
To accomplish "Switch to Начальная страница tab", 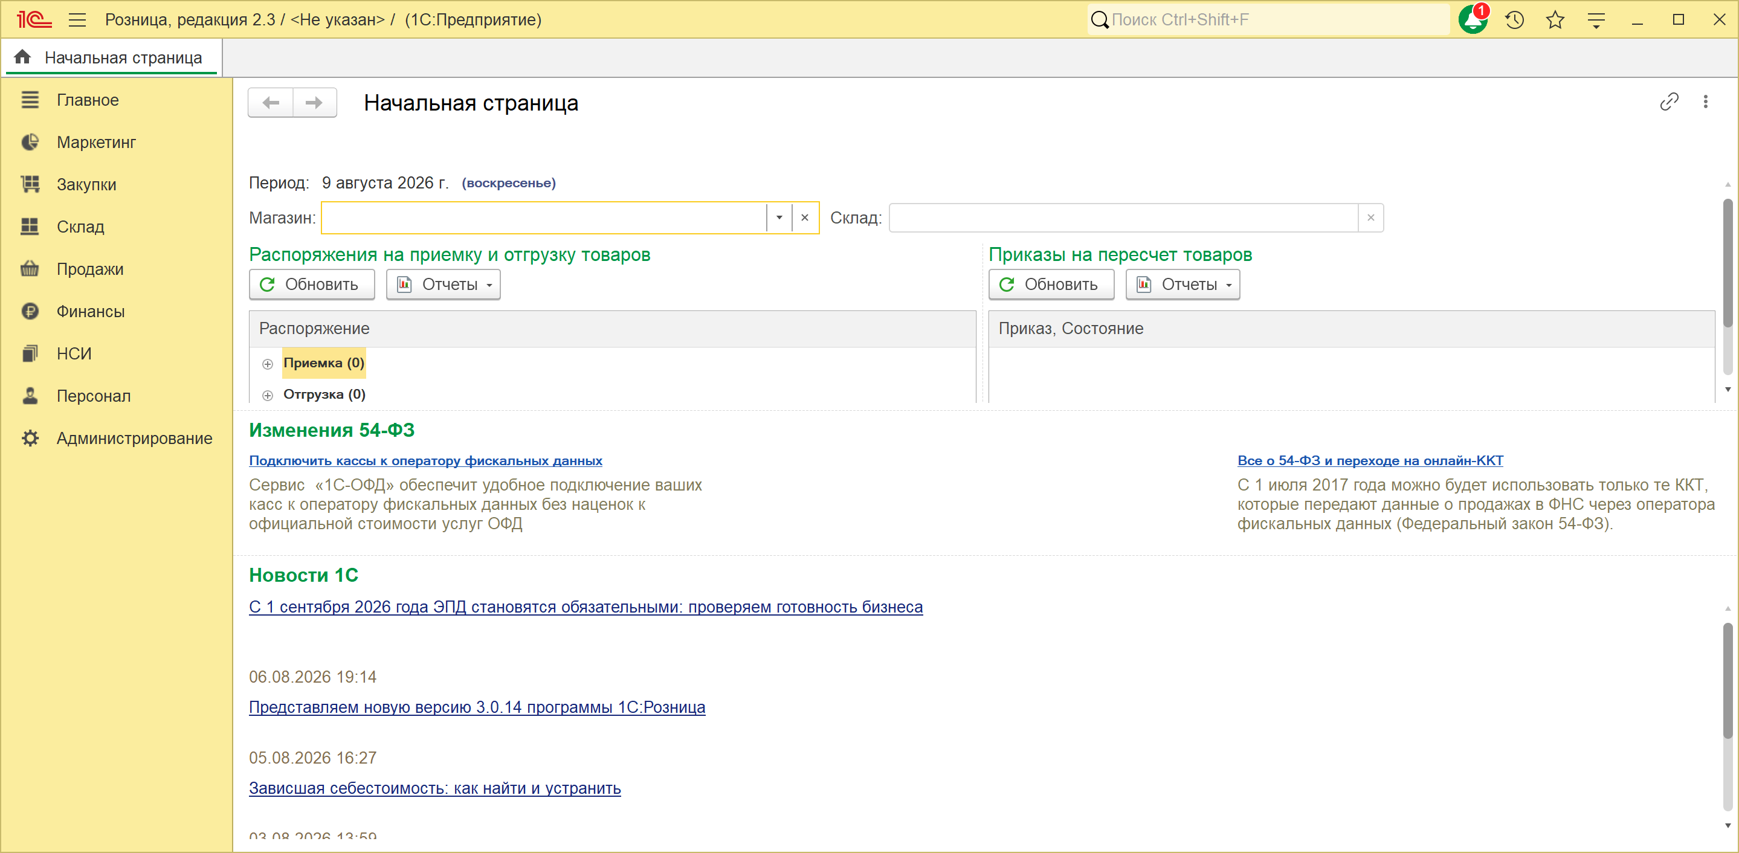I will pyautogui.click(x=111, y=58).
